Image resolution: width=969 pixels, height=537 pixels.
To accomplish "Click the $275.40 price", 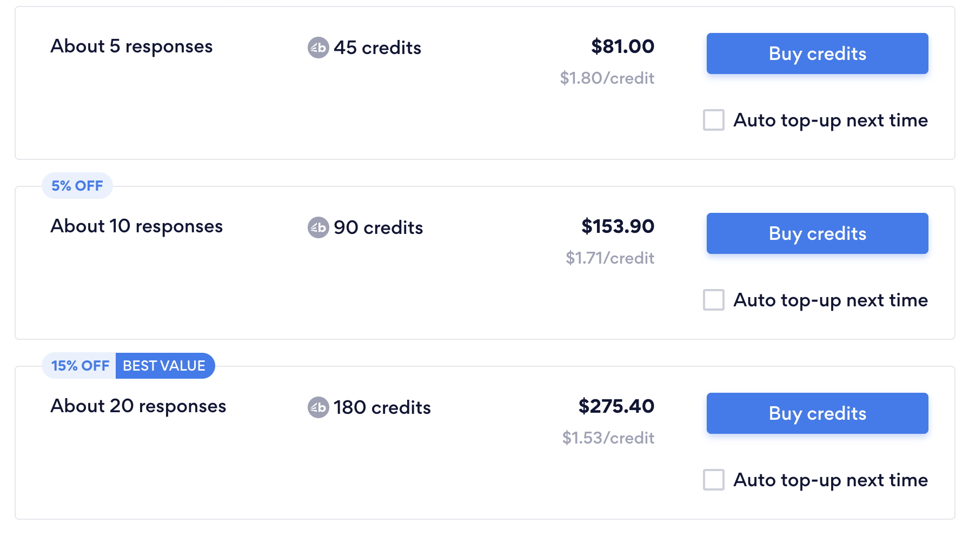I will 616,406.
